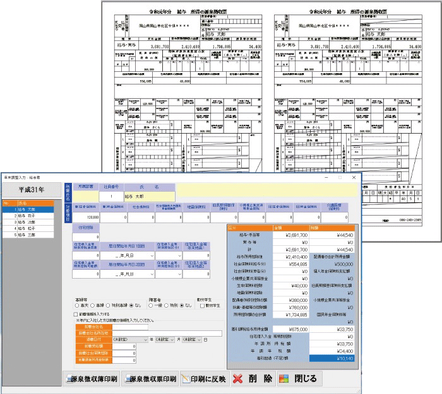The height and width of the screenshot is (394, 442).
Task: Select なし in the 障害者 group
Action: click(182, 305)
